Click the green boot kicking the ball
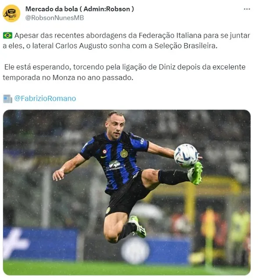Screen dimensions: 258x280 coord(195,173)
